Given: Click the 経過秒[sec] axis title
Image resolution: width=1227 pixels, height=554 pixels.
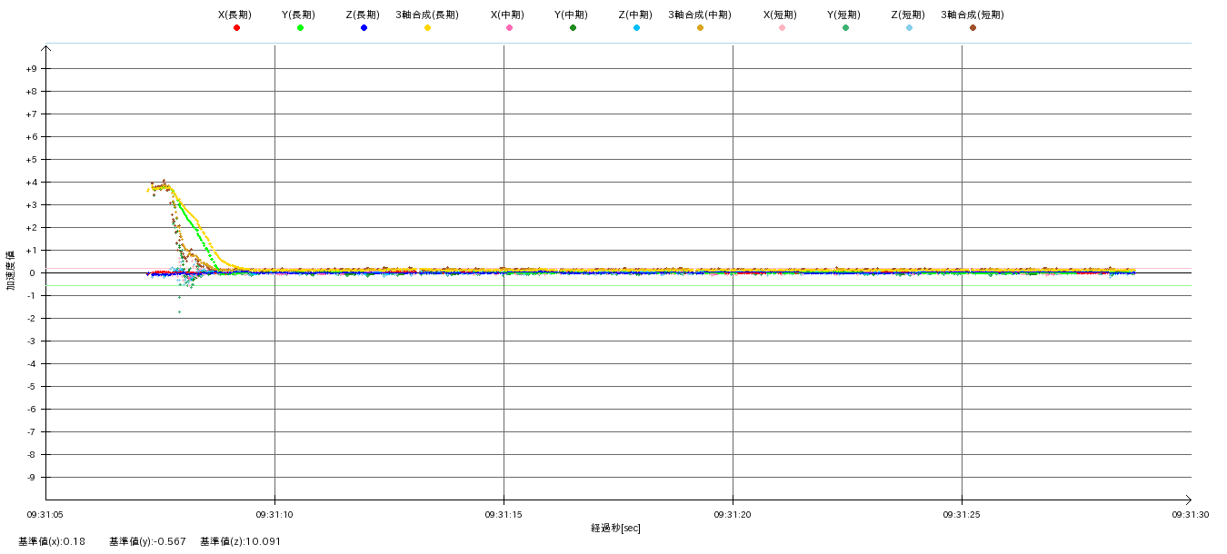Looking at the screenshot, I should pos(615,528).
